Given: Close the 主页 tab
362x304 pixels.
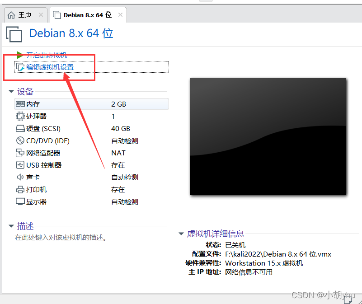Looking at the screenshot, I should click(41, 15).
